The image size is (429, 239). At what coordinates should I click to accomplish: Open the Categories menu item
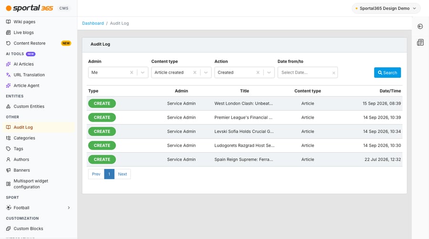38,138
